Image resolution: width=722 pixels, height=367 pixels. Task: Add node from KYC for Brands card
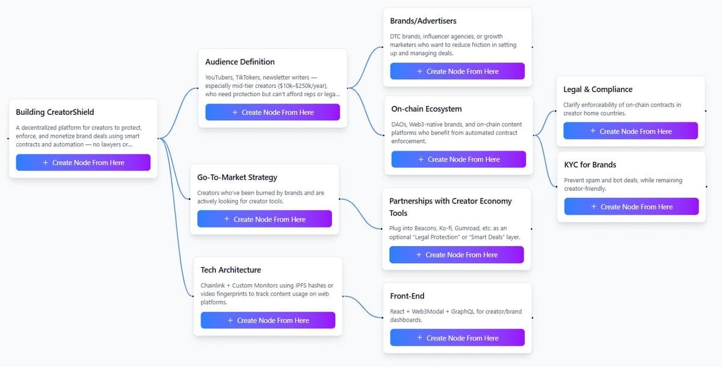pos(632,206)
